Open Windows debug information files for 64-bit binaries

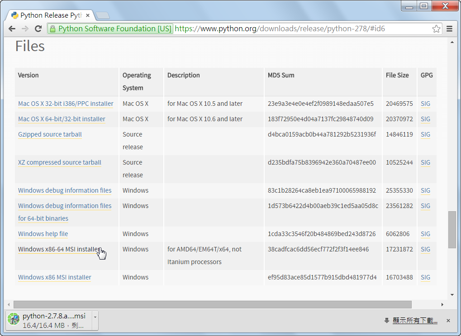click(65, 212)
